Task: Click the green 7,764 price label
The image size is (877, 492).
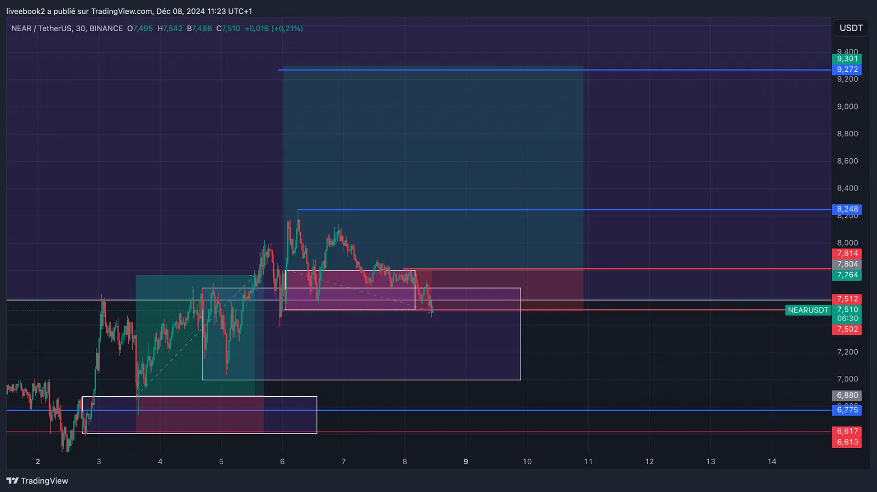Action: tap(847, 275)
